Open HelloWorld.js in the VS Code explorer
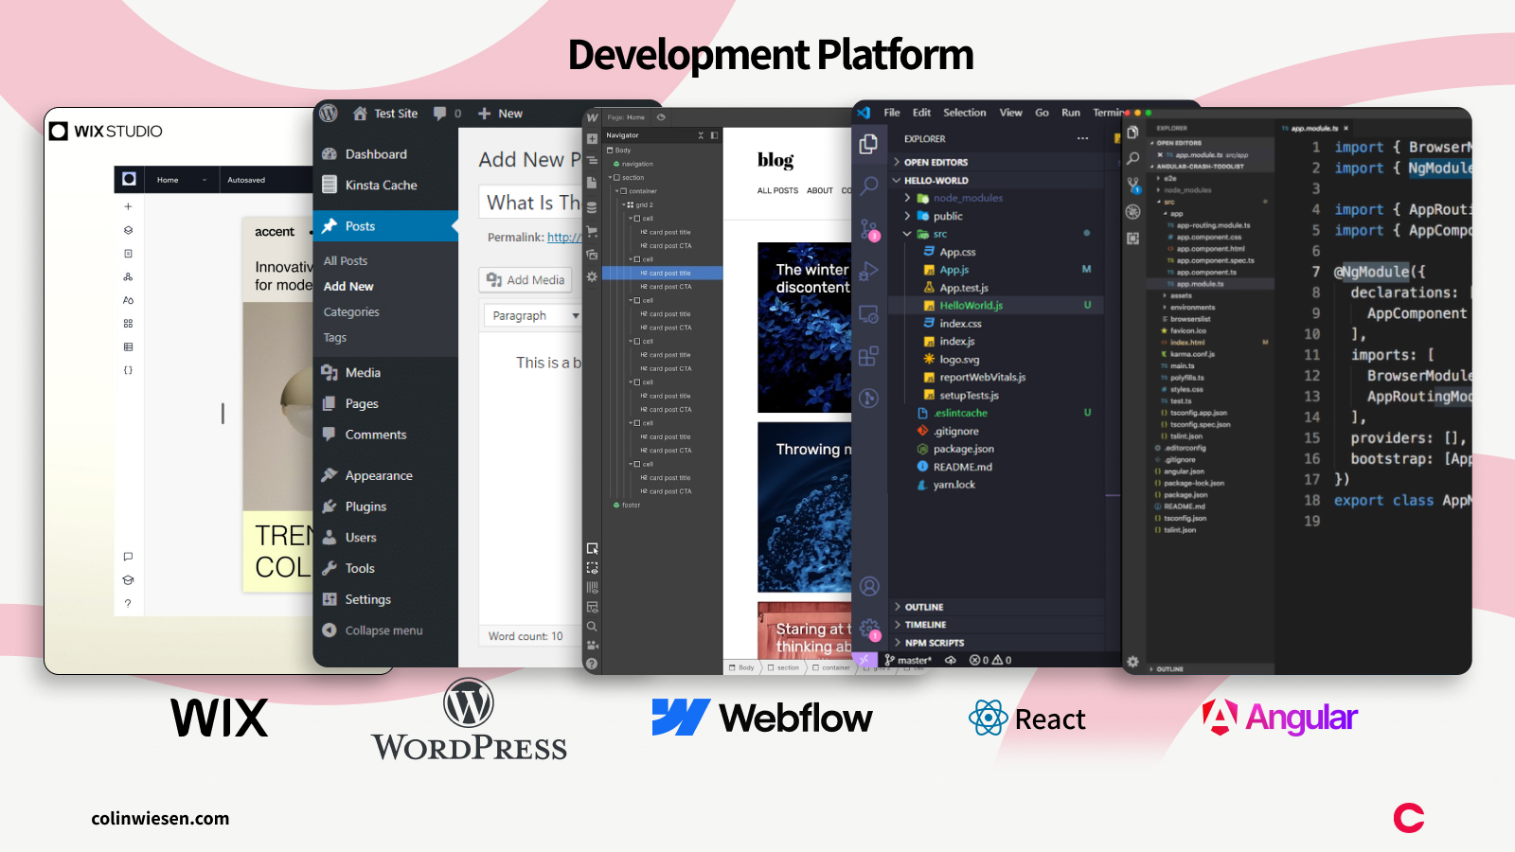 970,305
